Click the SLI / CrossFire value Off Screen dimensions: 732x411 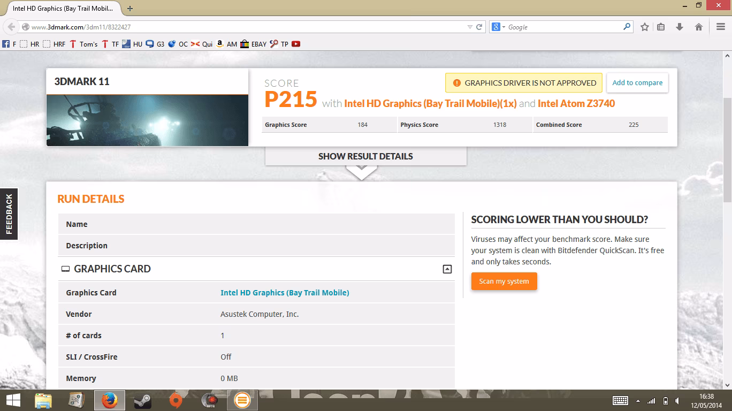226,357
